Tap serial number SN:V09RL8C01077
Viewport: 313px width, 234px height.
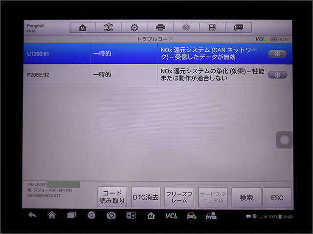pos(44,196)
